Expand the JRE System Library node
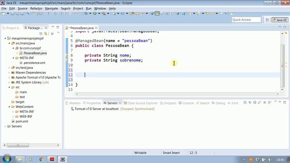This screenshot has height=163, width=290. [9, 82]
